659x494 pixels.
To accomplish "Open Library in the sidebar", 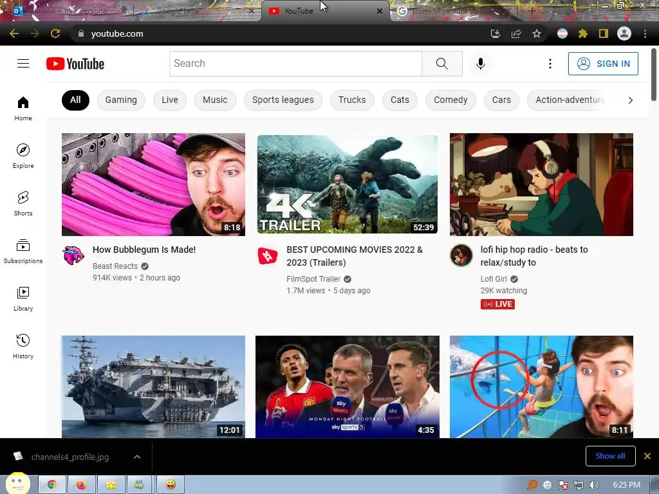I will coord(23,298).
